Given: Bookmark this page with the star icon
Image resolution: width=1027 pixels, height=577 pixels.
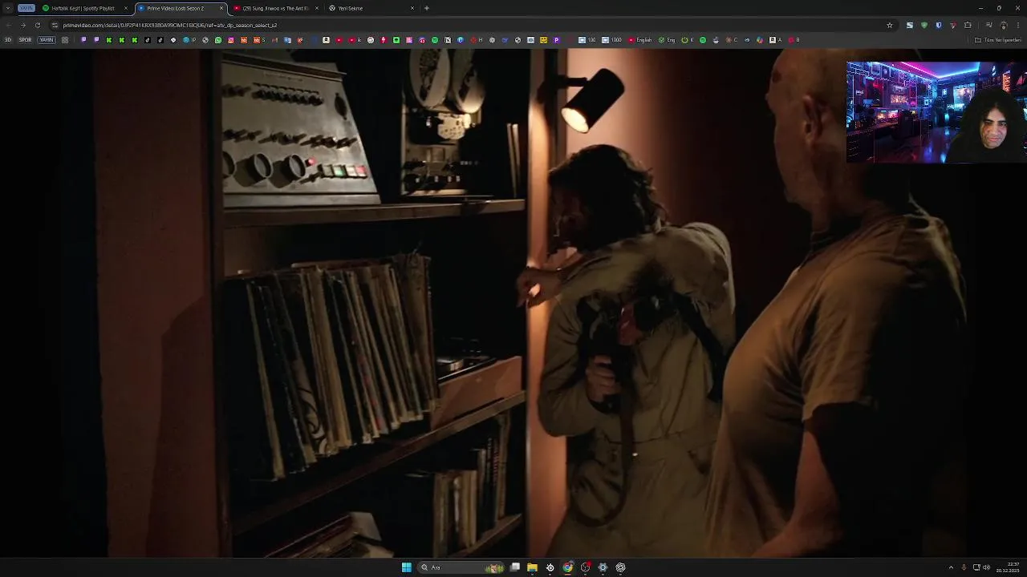Looking at the screenshot, I should tap(890, 25).
